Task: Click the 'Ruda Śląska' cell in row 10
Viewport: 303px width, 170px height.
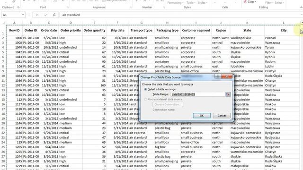Action: (282, 76)
